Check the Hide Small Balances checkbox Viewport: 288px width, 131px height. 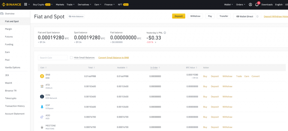click(71, 58)
